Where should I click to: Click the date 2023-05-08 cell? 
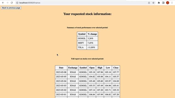[x=61, y=72]
